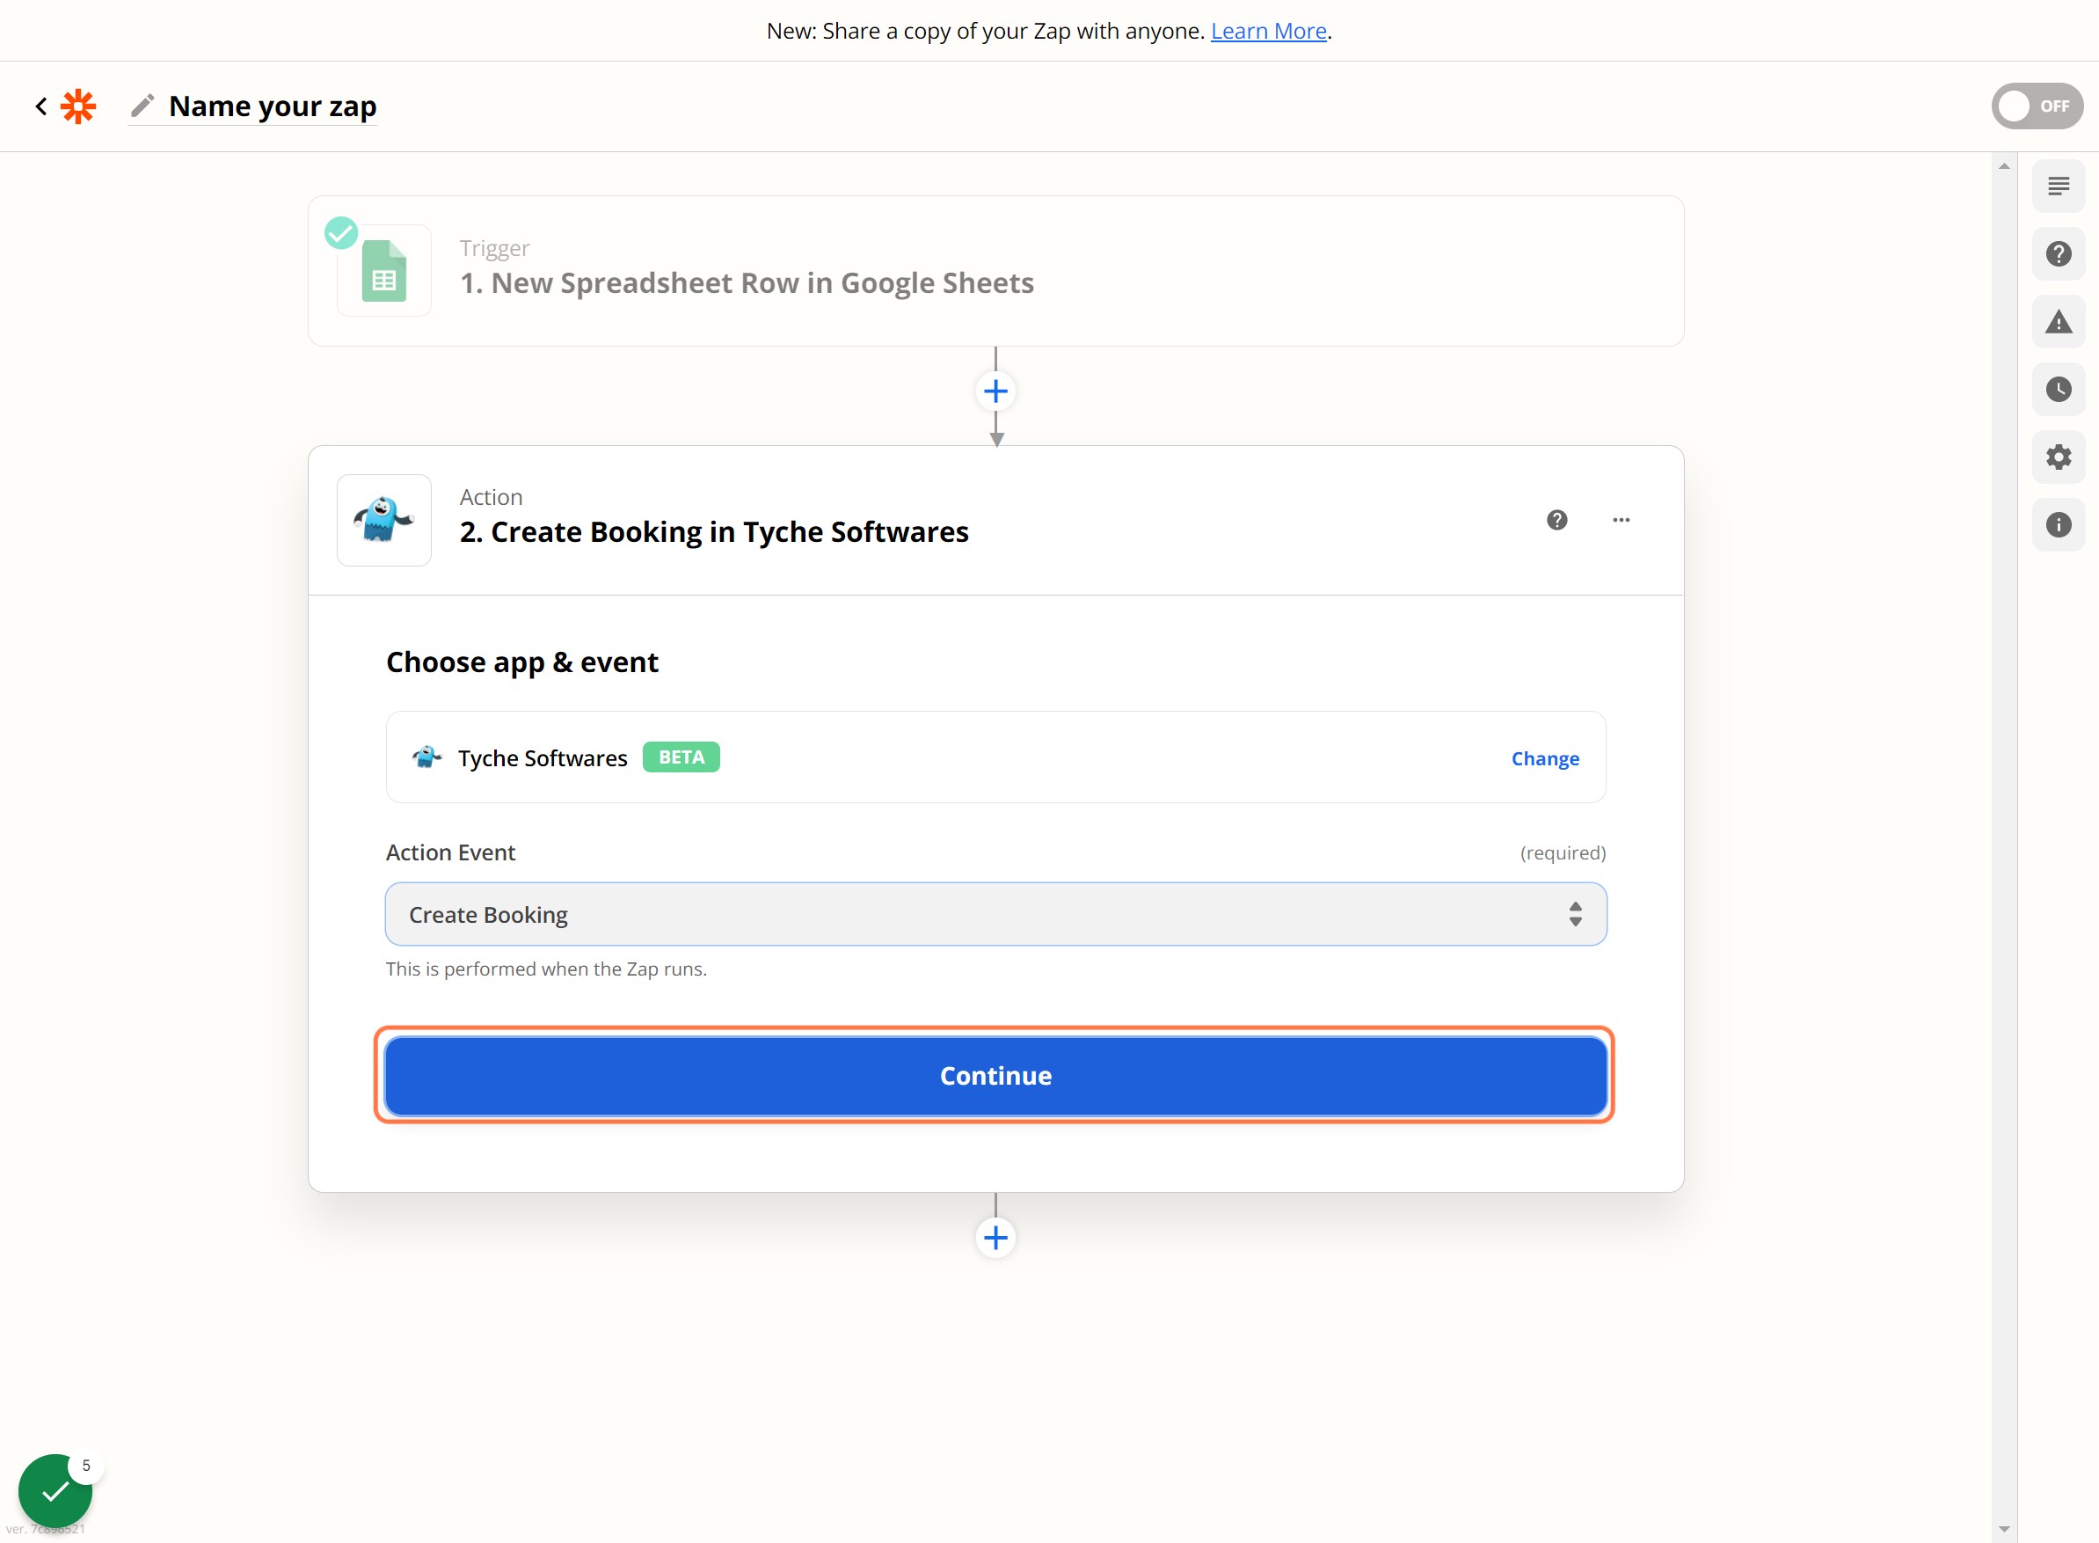This screenshot has height=1543, width=2099.
Task: Open the Action Event dropdown 'Create Booking'
Action: pos(995,914)
